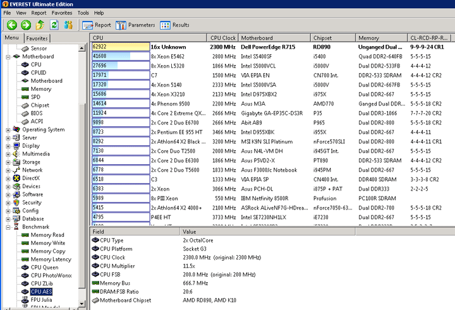Expand the Network branch
455x310 pixels.
pyautogui.click(x=8, y=170)
